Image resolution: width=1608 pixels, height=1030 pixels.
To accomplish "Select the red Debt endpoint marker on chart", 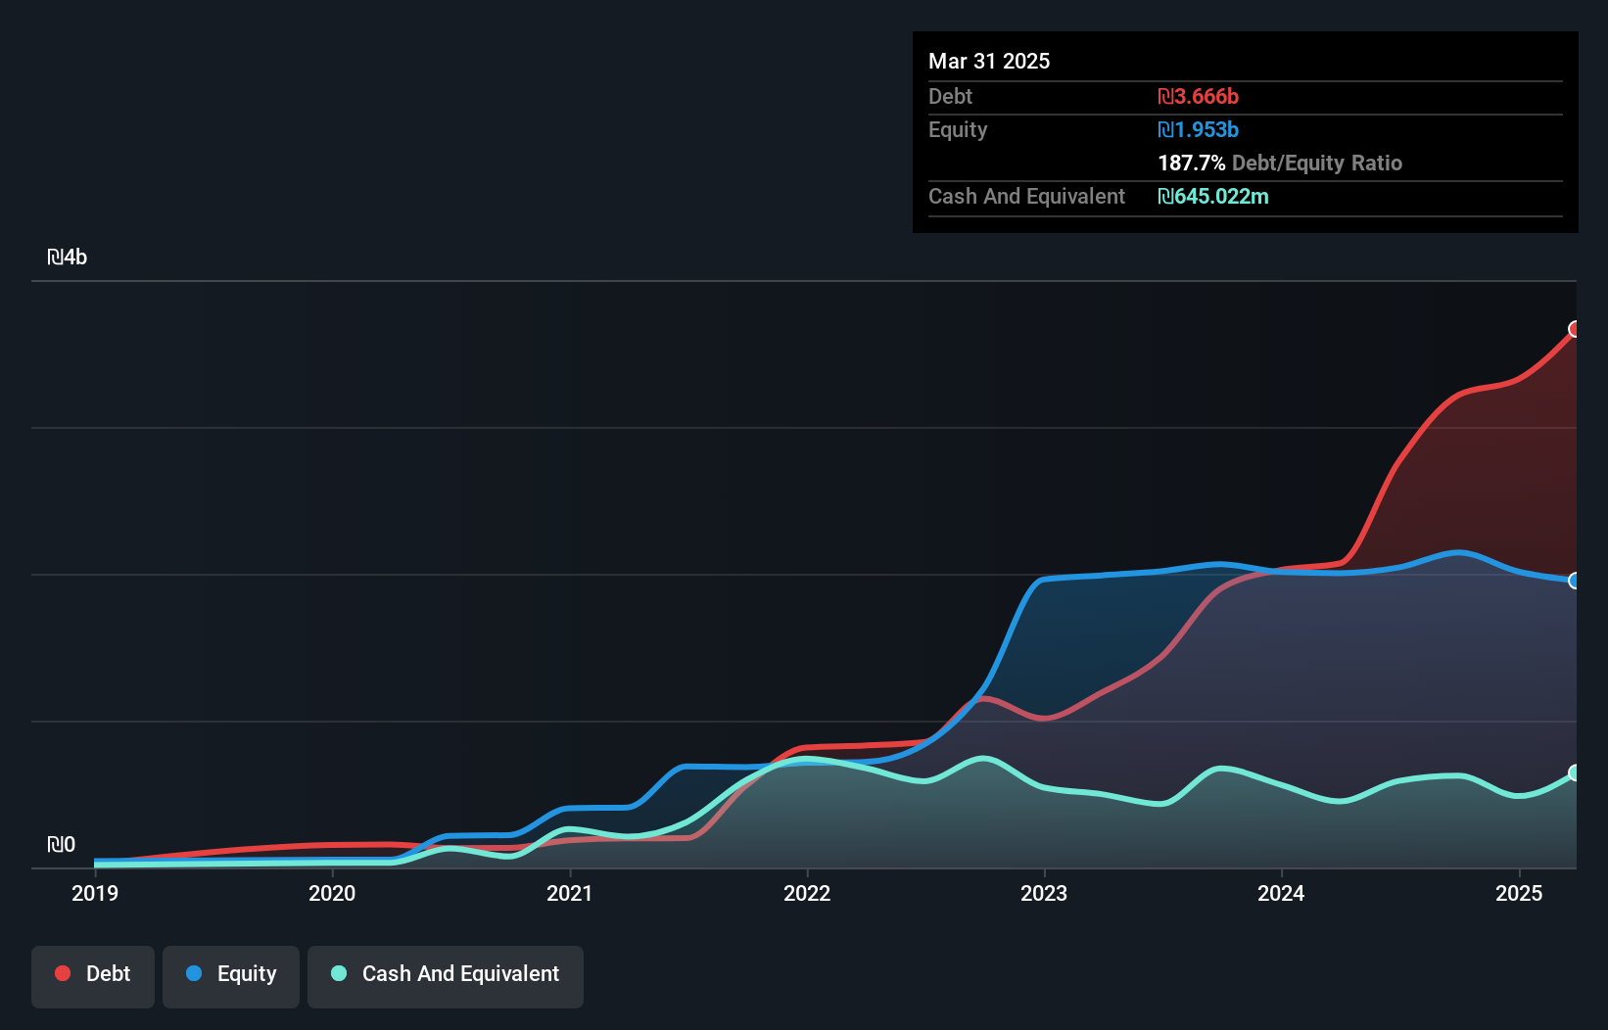I will [1575, 331].
